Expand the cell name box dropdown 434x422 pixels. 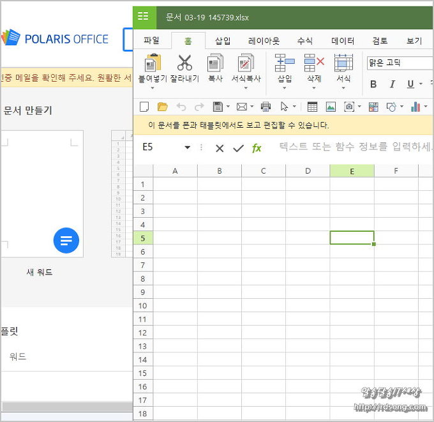[188, 147]
